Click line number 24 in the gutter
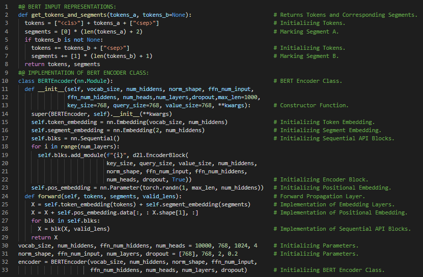This screenshot has width=423, height=277. point(6,196)
